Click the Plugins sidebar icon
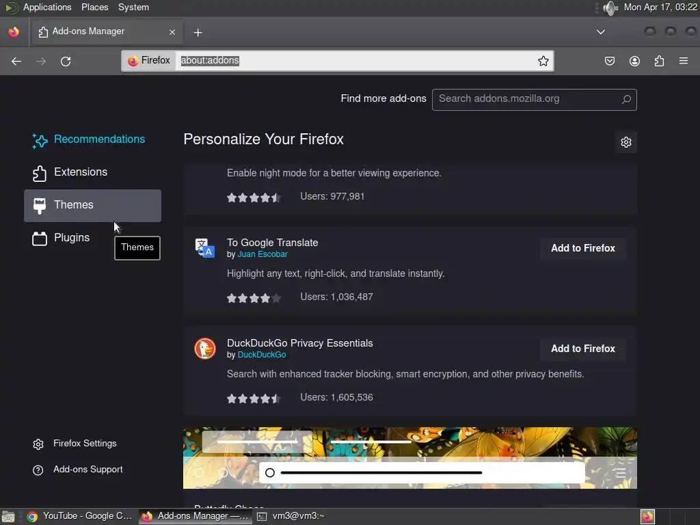This screenshot has height=525, width=700. tap(40, 239)
